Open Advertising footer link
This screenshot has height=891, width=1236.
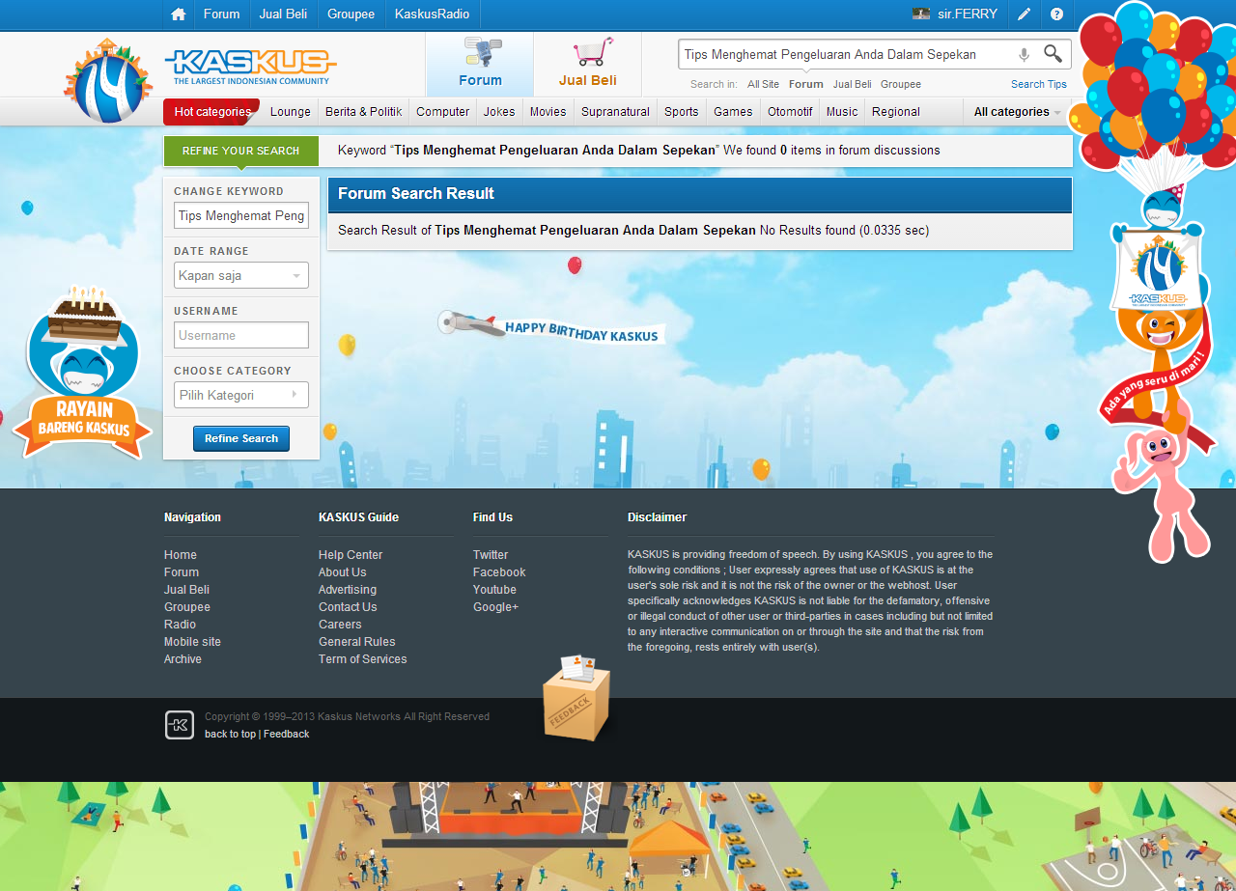(x=348, y=590)
